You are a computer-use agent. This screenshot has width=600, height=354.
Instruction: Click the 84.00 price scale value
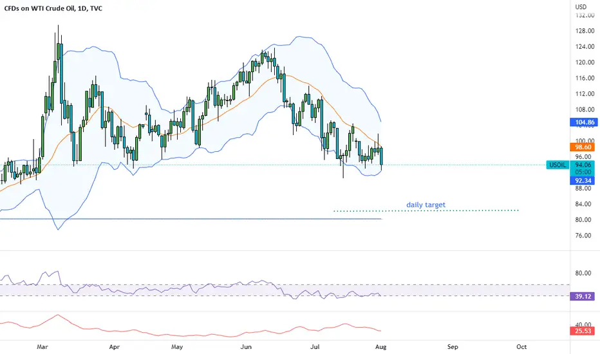coord(583,203)
